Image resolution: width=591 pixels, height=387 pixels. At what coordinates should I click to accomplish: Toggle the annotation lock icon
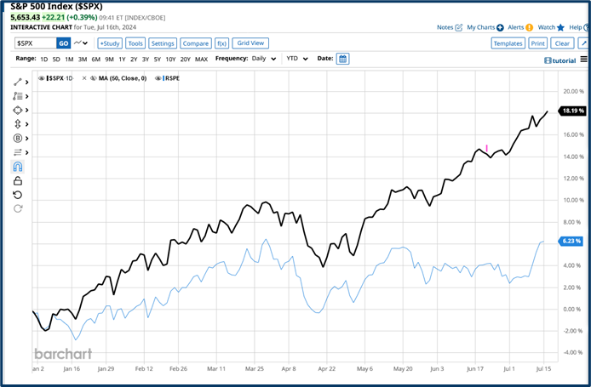click(x=18, y=181)
